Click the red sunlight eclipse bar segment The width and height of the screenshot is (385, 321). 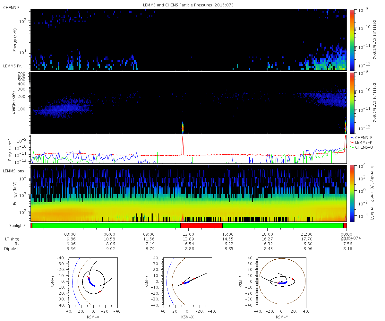pyautogui.click(x=201, y=226)
